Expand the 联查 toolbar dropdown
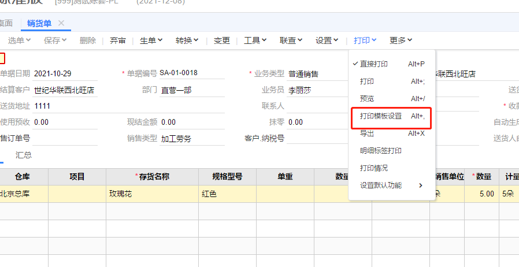The width and height of the screenshot is (519, 267). [291, 40]
